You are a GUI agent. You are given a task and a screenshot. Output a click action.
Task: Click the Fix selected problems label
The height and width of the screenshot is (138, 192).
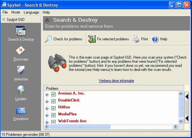[x=113, y=39]
